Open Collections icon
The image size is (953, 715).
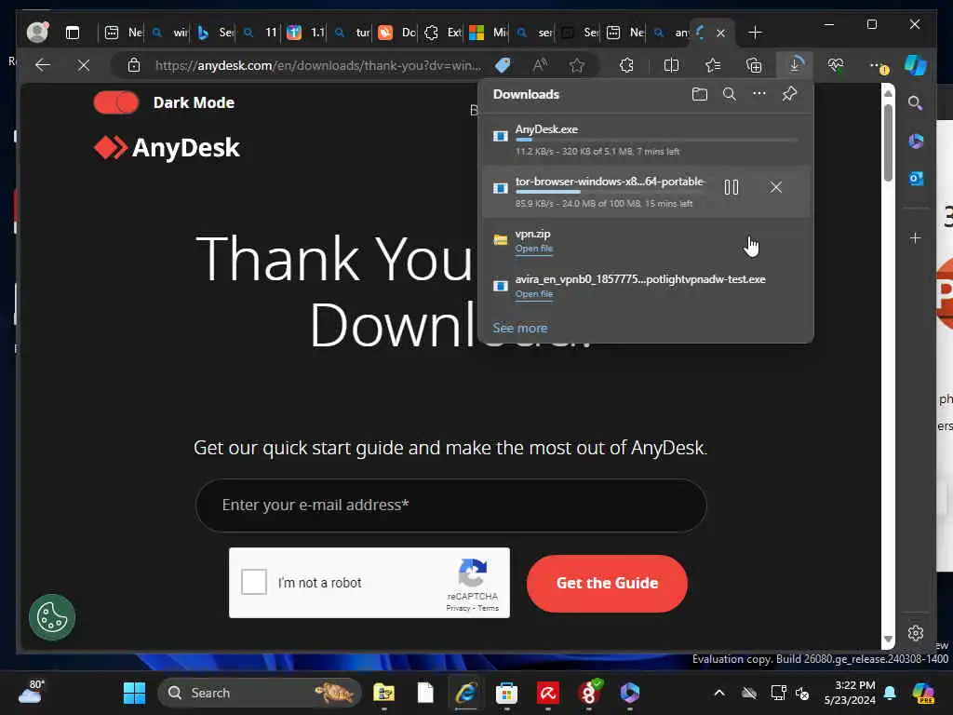click(754, 65)
